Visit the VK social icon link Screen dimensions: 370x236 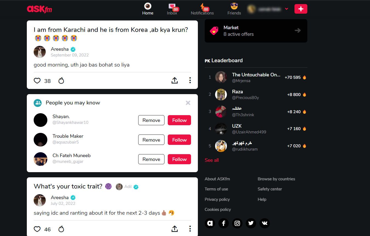coord(265,223)
